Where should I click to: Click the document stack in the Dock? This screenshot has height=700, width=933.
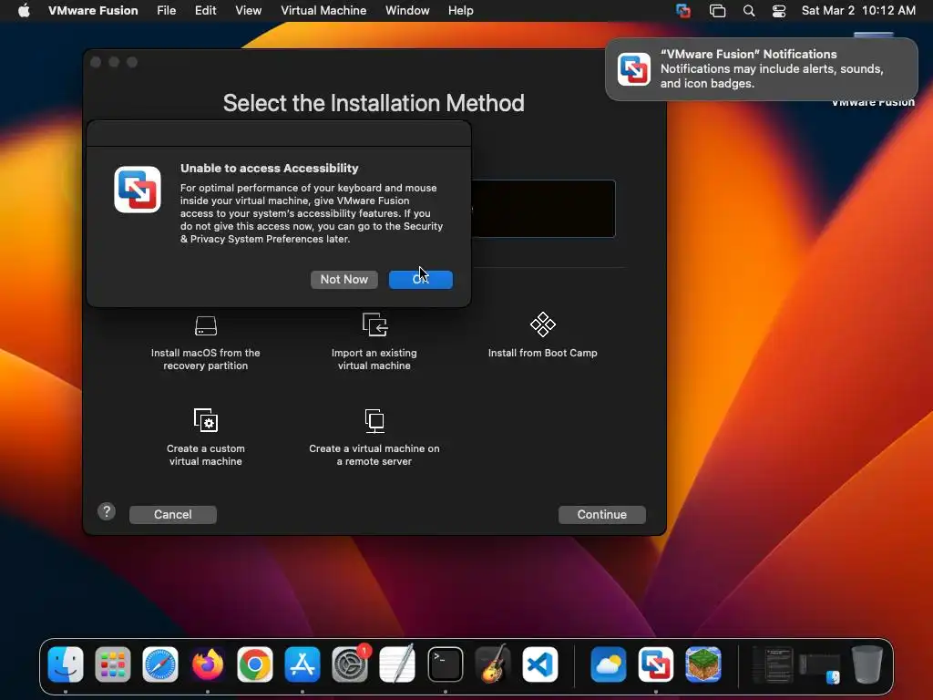click(772, 664)
